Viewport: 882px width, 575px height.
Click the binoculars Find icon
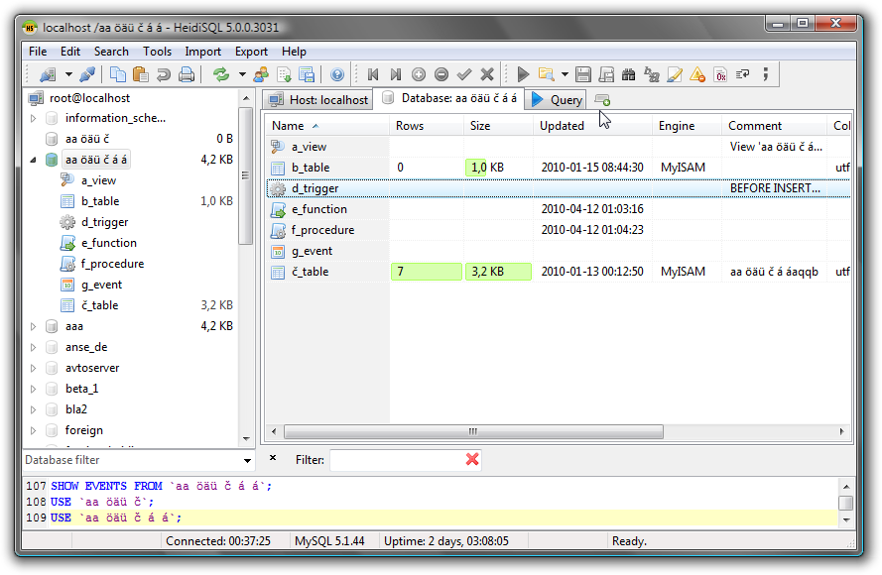628,74
